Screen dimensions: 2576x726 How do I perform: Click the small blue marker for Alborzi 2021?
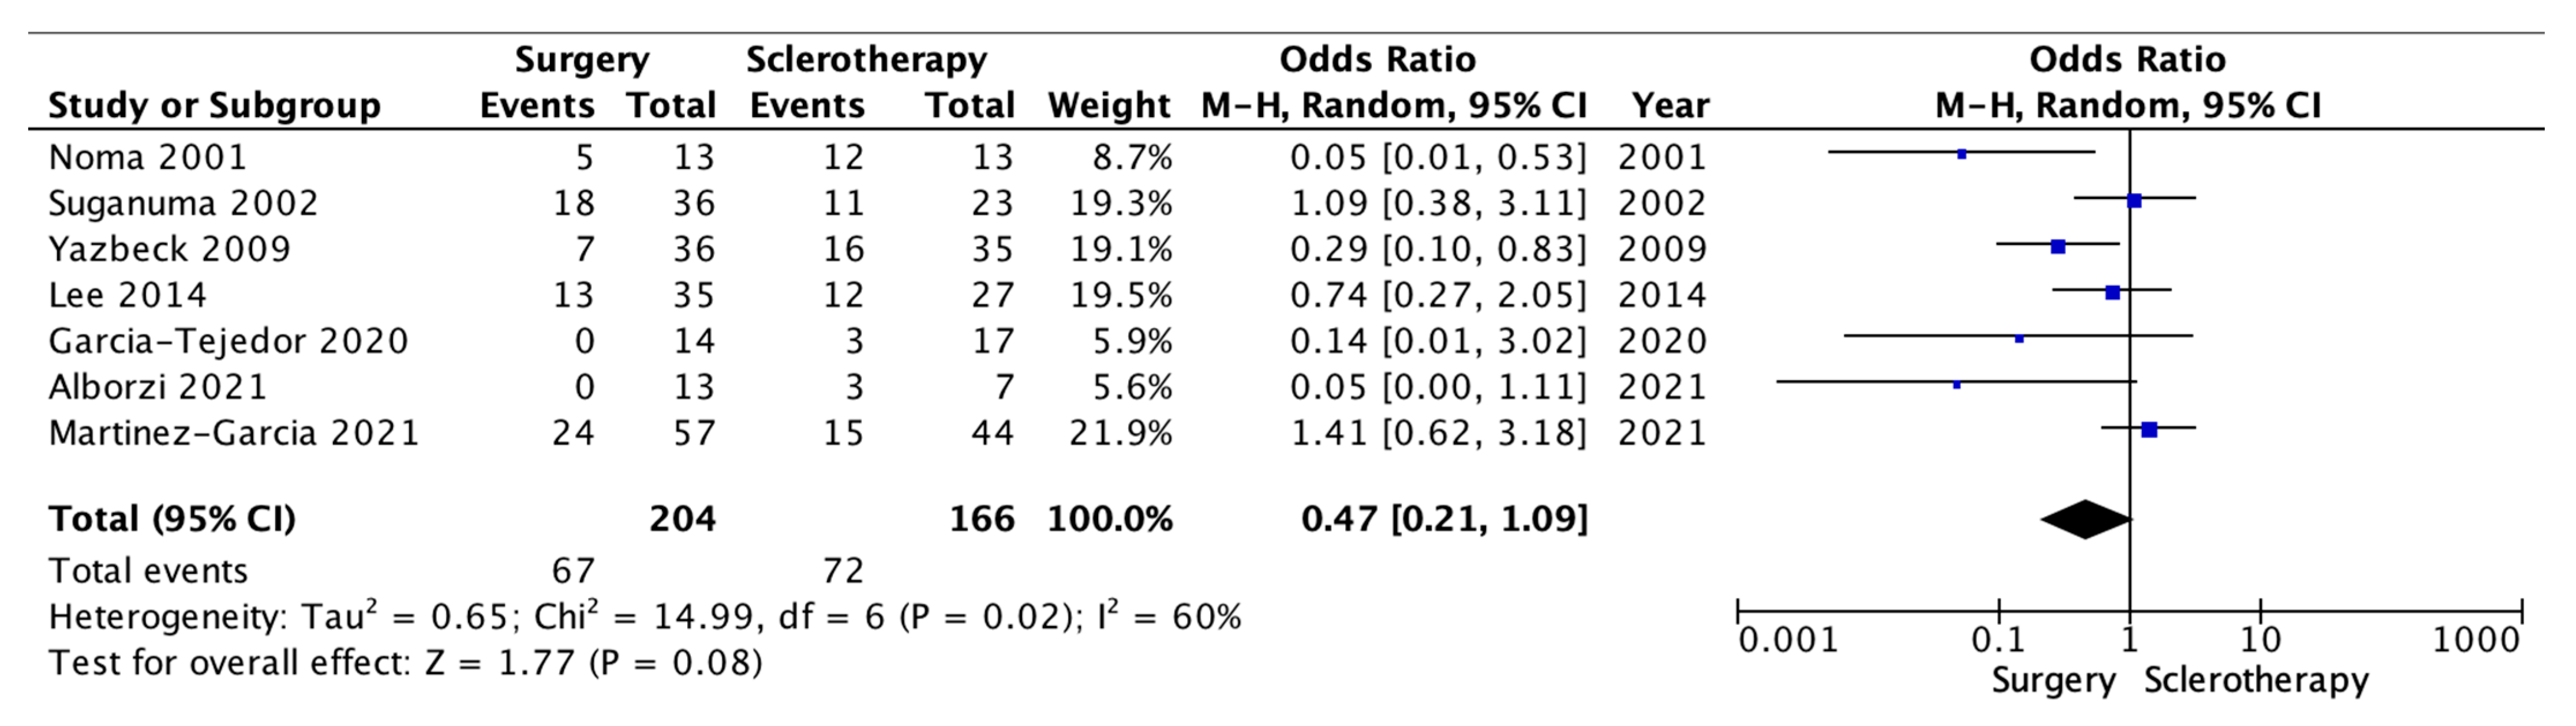[x=1957, y=385]
